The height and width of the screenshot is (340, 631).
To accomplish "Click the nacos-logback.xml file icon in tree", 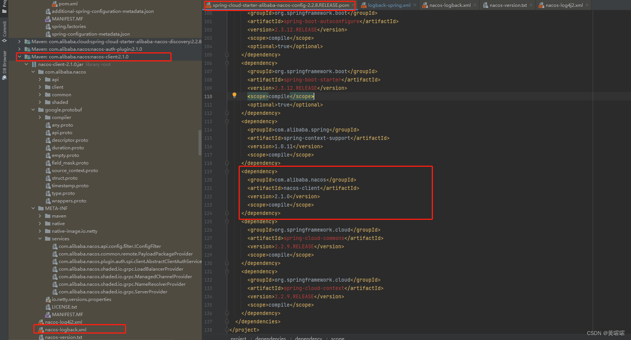I will [41, 330].
